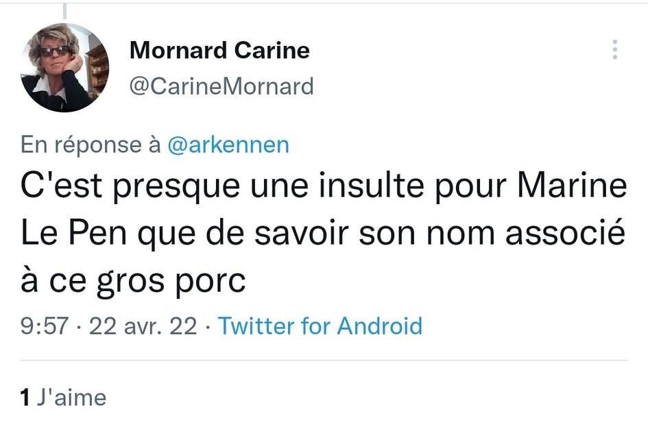Screen dimensions: 648x433
Task: Click the word "J'aime" under the tweet
Action: point(71,397)
